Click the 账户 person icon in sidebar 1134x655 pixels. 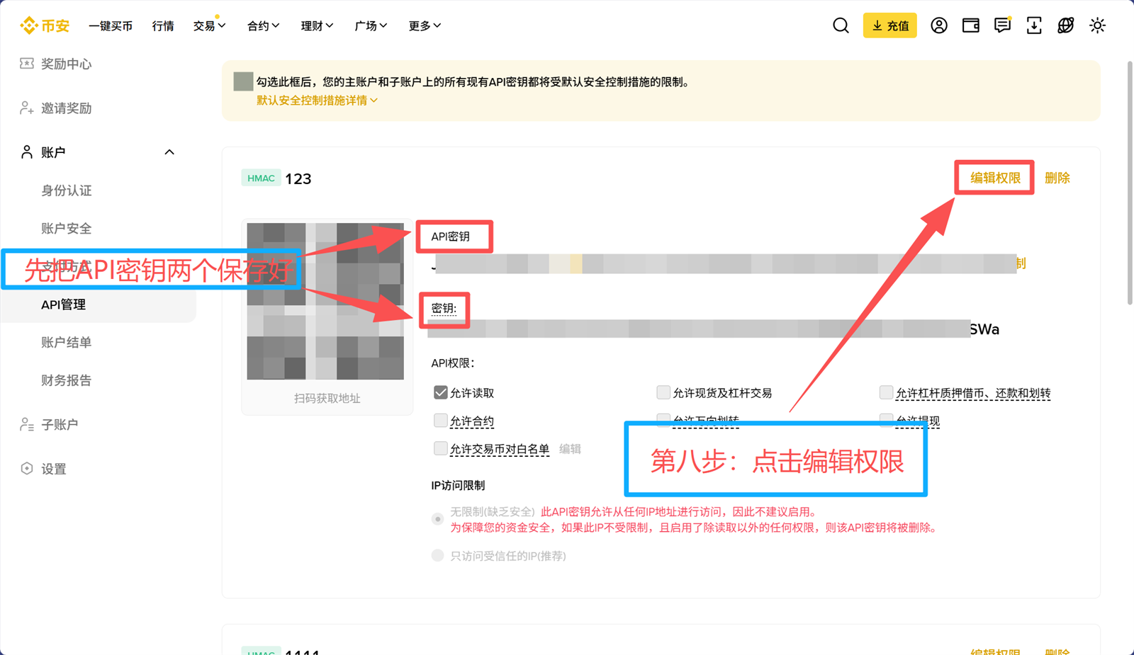[x=26, y=152]
